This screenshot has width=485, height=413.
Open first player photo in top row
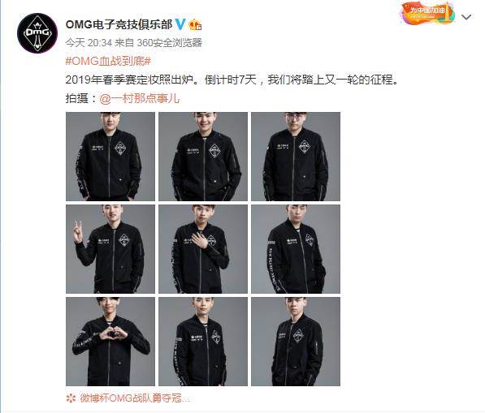[x=110, y=157]
